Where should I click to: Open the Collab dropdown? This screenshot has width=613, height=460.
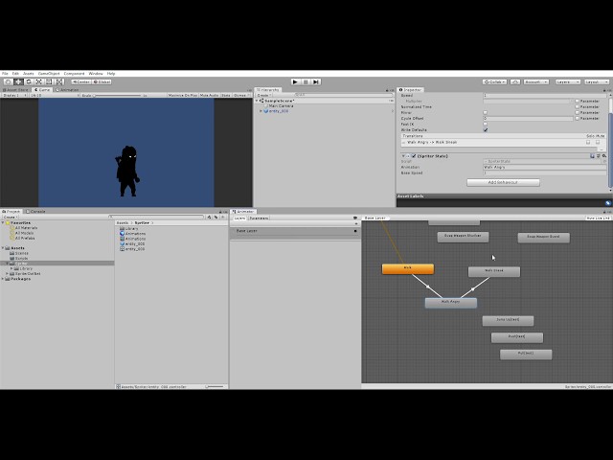pyautogui.click(x=495, y=81)
